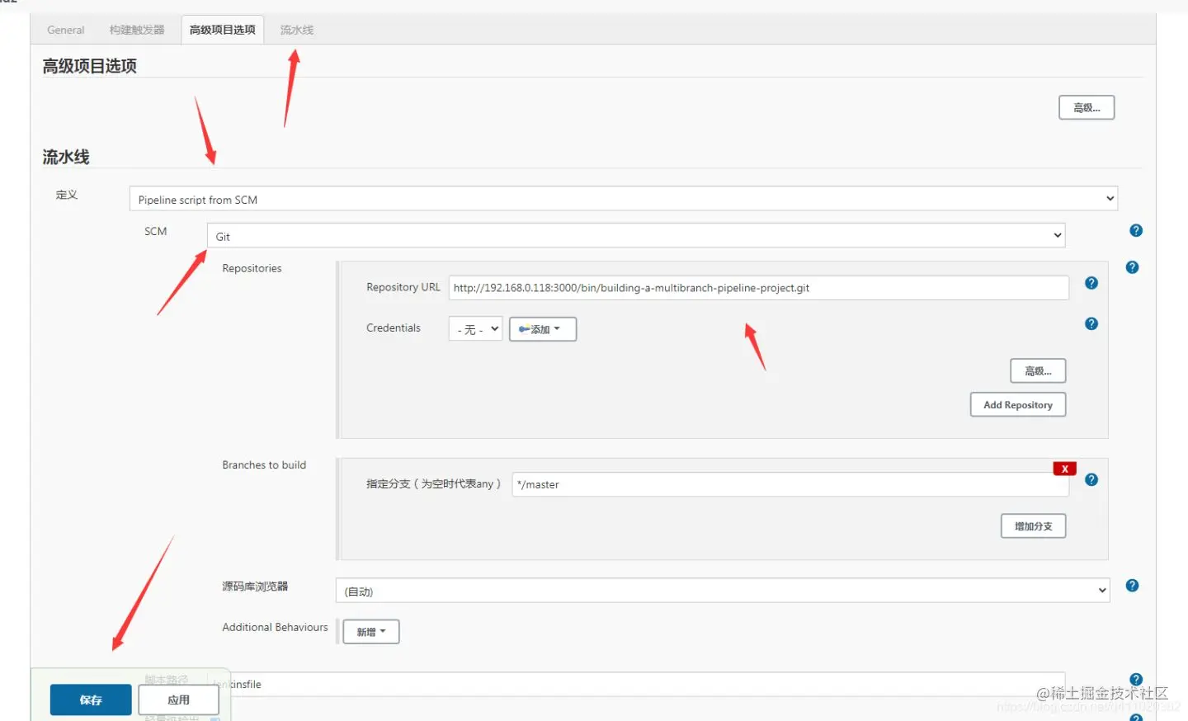Click the 高级 button in the repository section
The image size is (1188, 721).
(x=1038, y=371)
